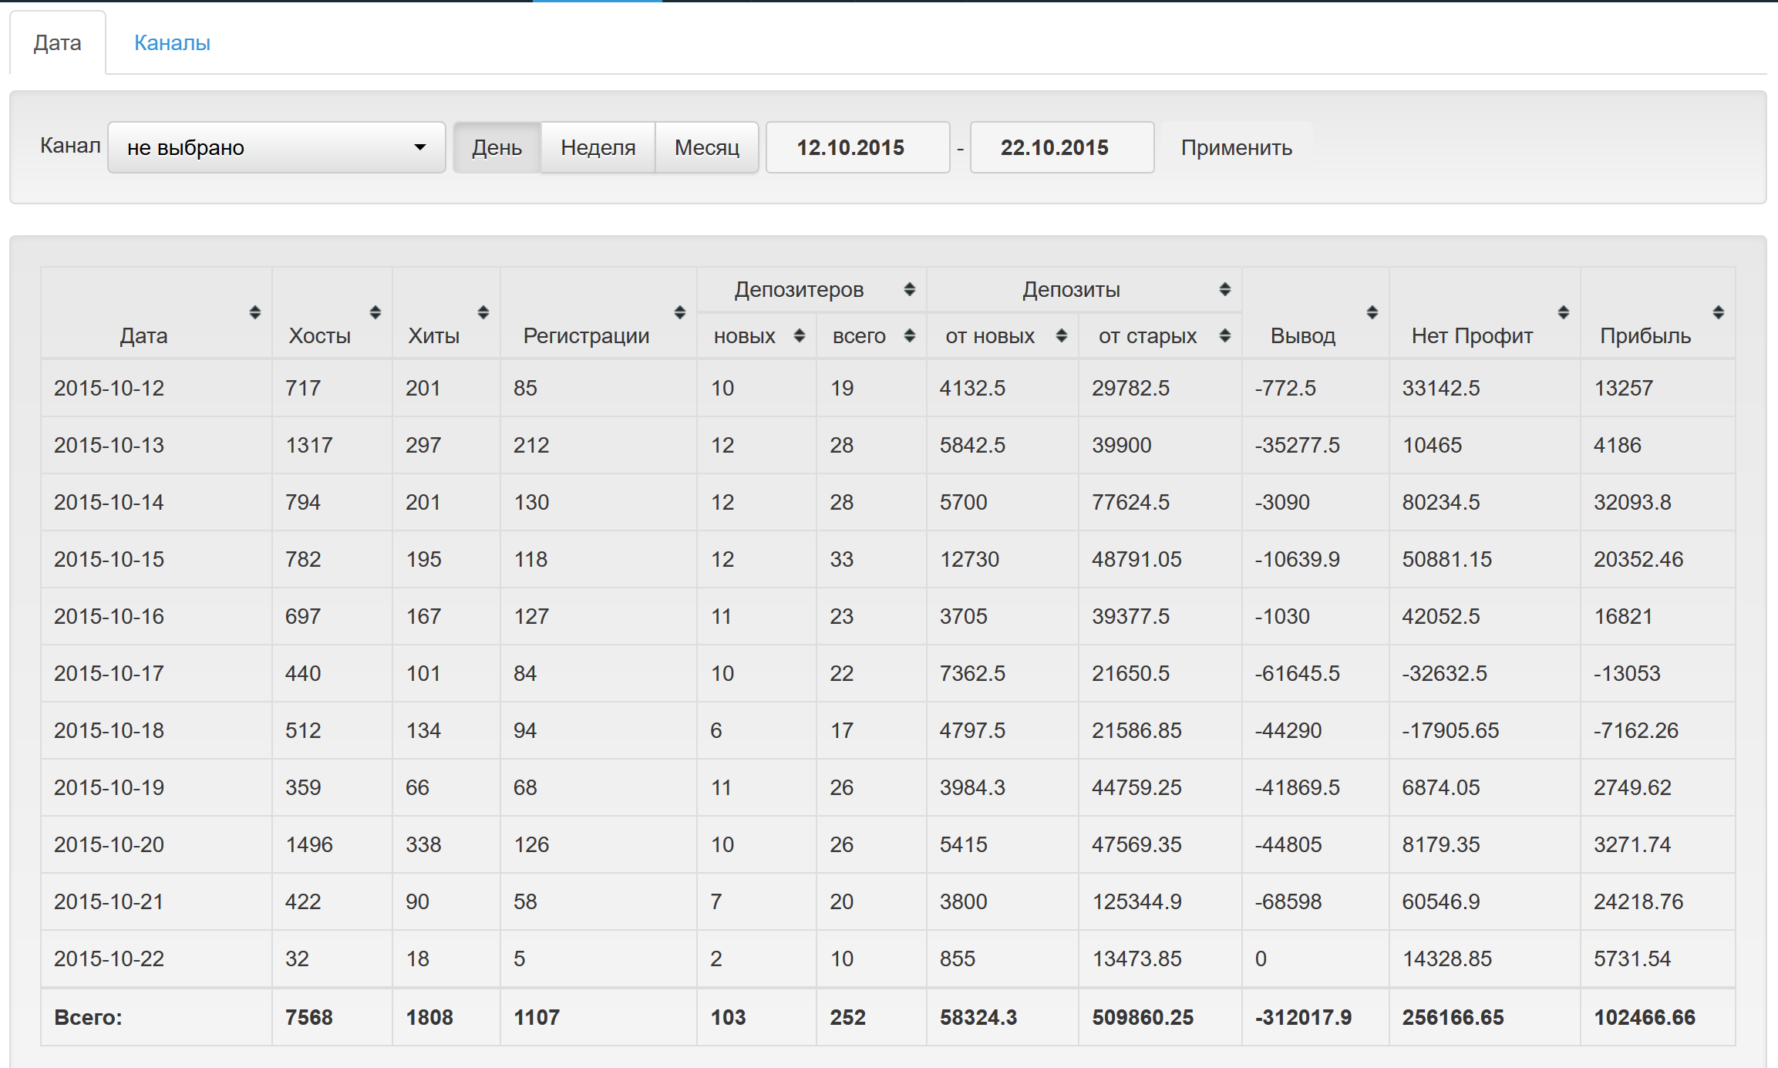
Task: Switch grouping to Неделя
Action: [598, 147]
